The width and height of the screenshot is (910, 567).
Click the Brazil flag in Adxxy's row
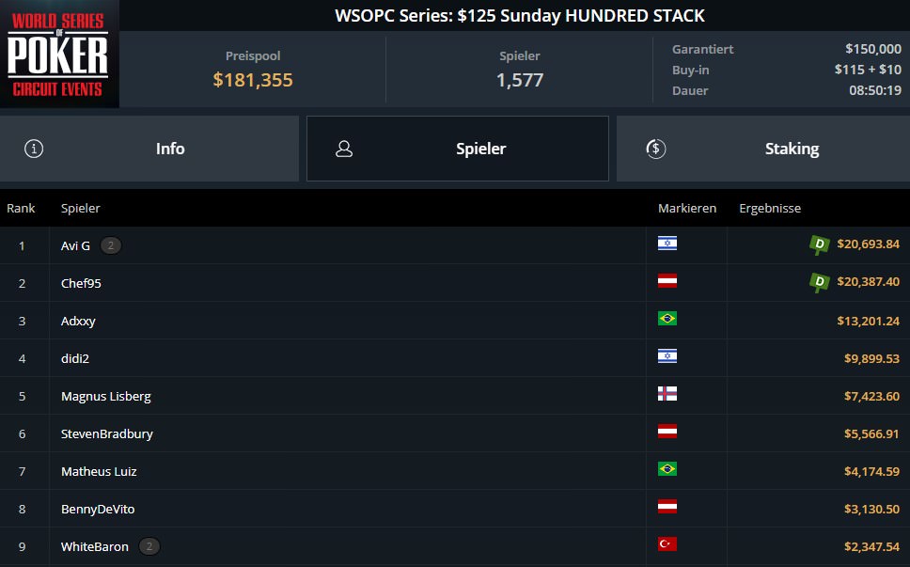[x=667, y=319]
